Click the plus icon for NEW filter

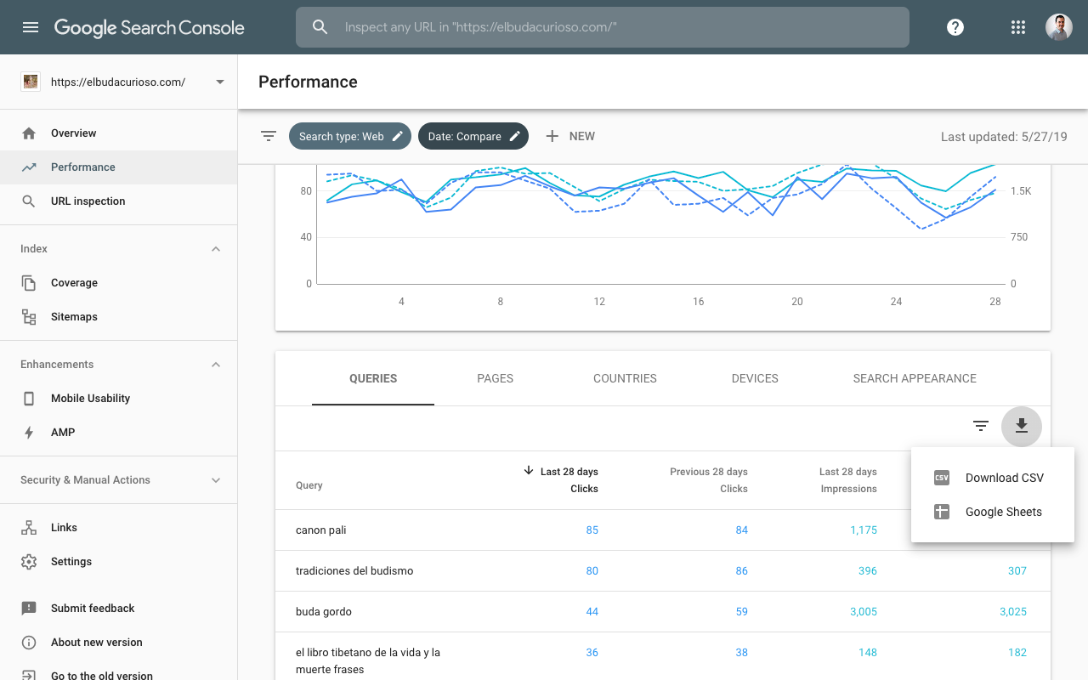point(552,136)
